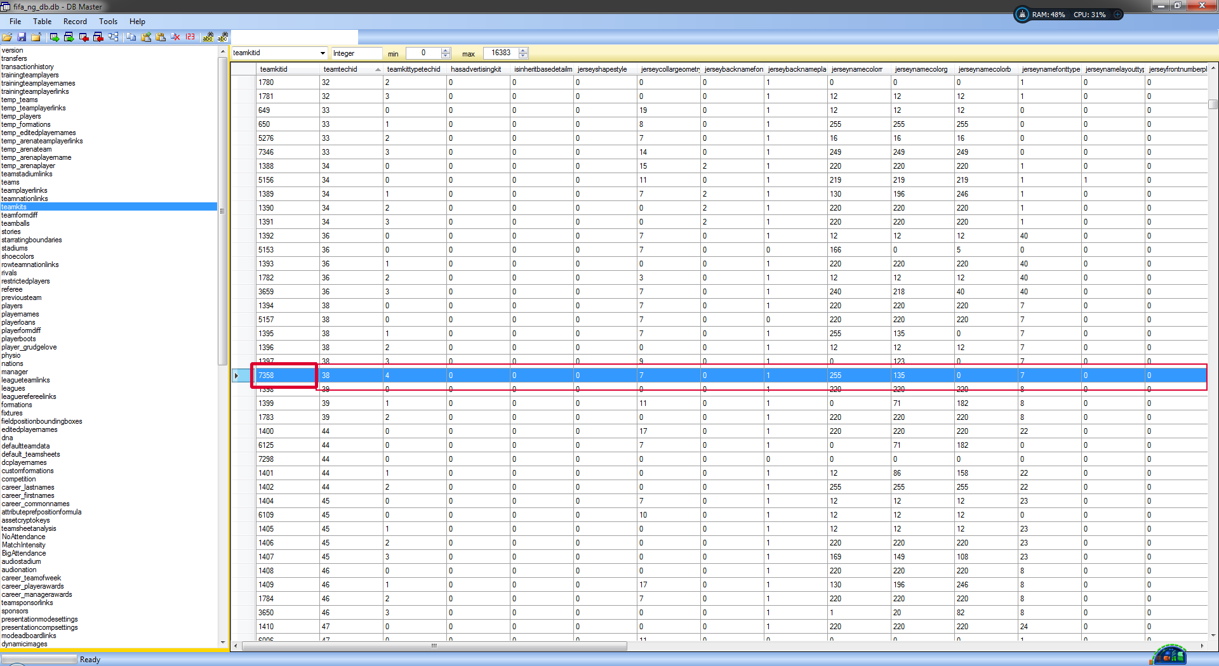Click the jerseynamecolorg column header
Viewport: 1219px width, 666px height.
(921, 69)
